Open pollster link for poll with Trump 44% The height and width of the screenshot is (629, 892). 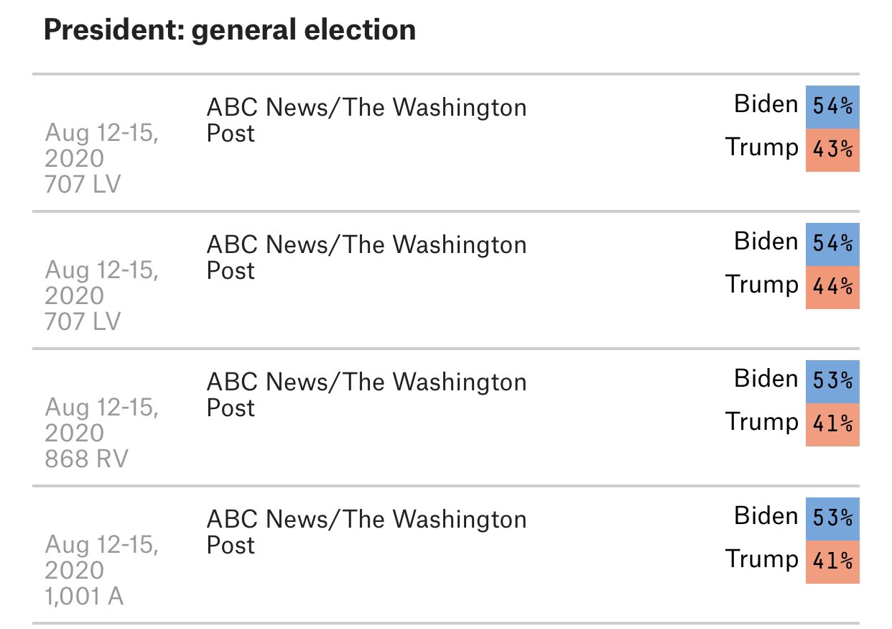click(x=366, y=257)
